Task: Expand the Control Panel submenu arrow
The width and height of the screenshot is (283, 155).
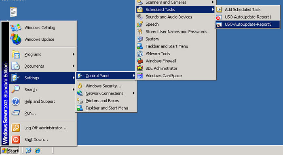Action: tap(133, 76)
